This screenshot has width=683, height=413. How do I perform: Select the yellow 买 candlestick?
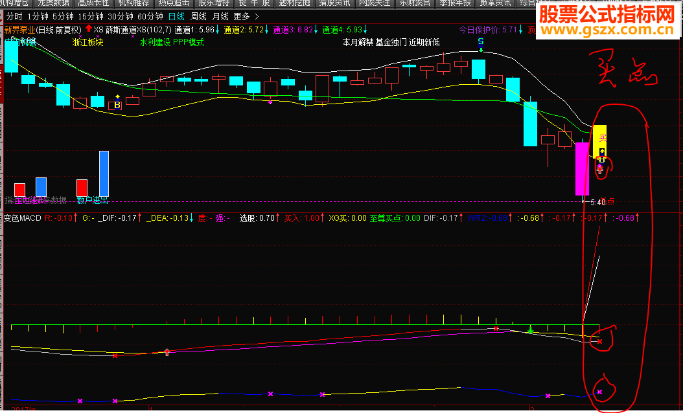[x=600, y=141]
